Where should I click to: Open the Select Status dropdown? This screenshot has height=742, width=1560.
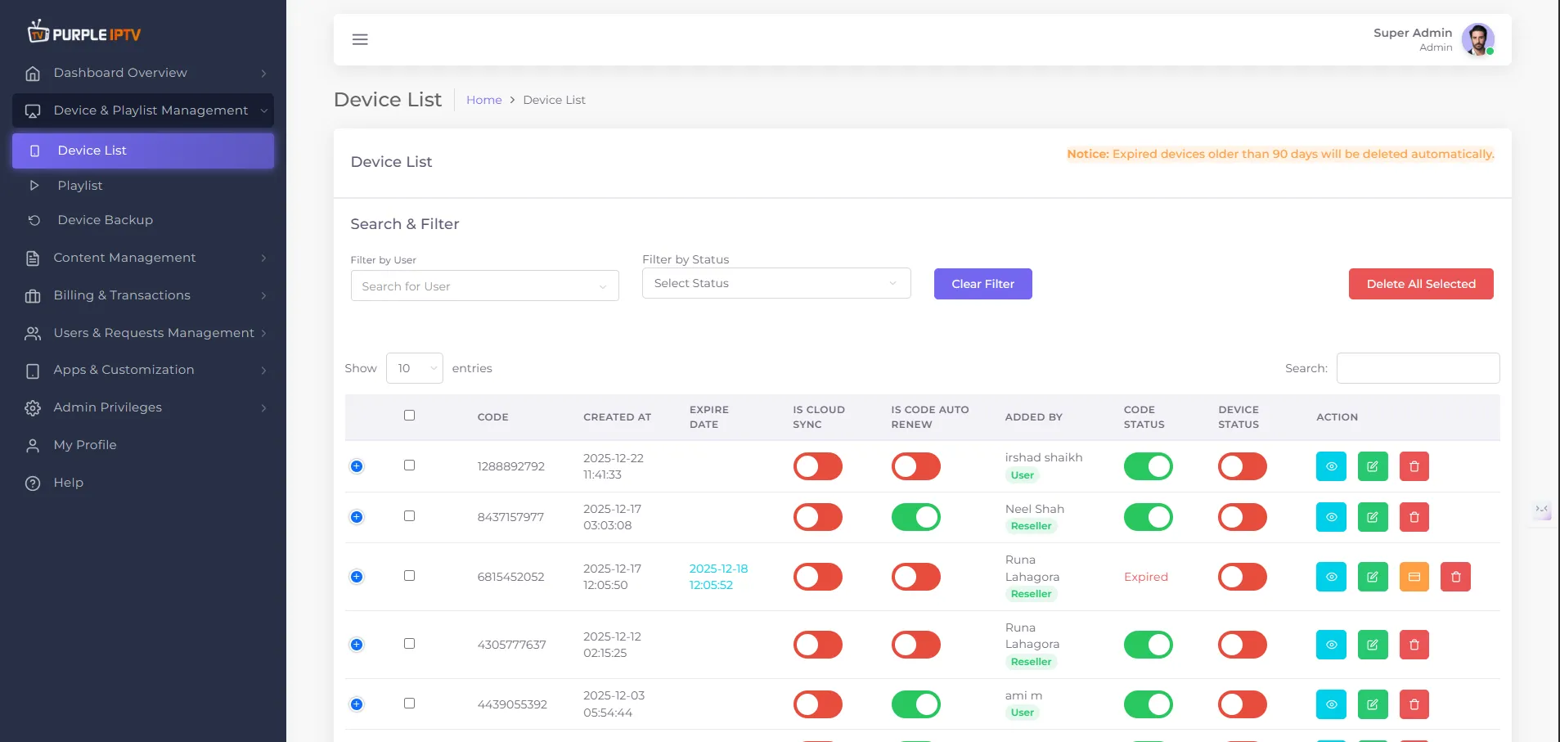pos(776,283)
